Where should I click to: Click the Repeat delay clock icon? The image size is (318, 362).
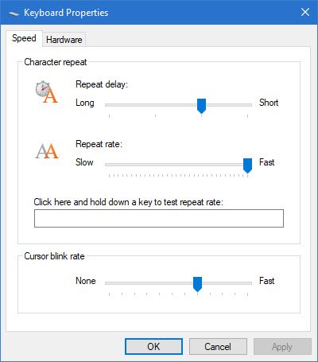[x=46, y=91]
